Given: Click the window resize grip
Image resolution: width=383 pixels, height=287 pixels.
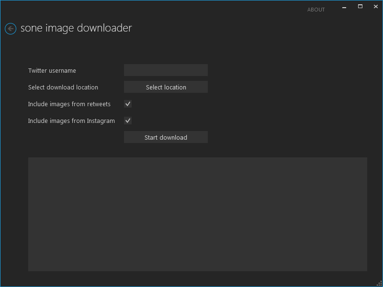Looking at the screenshot, I should point(380,283).
